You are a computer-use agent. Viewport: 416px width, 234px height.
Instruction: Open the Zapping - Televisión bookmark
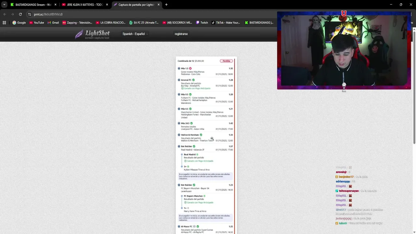click(77, 23)
